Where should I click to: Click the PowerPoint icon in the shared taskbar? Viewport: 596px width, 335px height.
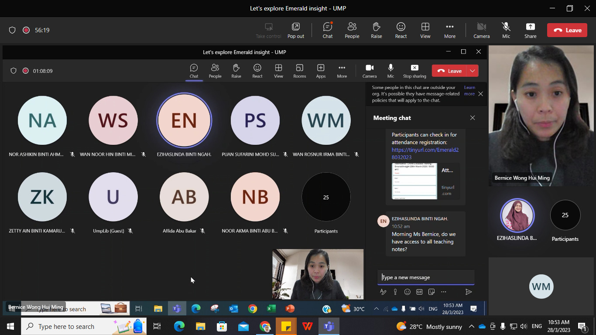point(290,309)
